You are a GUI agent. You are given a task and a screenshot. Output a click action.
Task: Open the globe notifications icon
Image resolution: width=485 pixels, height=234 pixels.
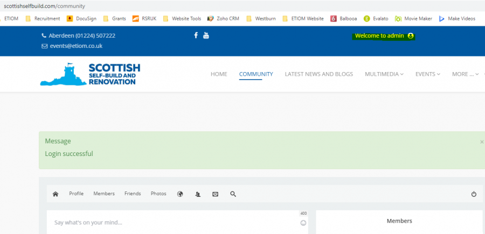[180, 194]
